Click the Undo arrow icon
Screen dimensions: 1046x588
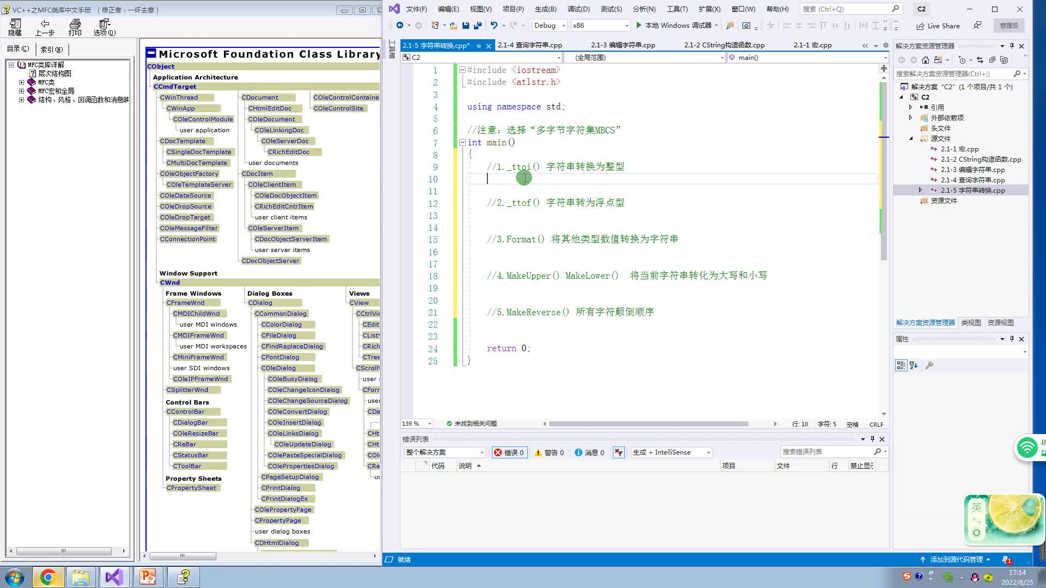(x=494, y=26)
